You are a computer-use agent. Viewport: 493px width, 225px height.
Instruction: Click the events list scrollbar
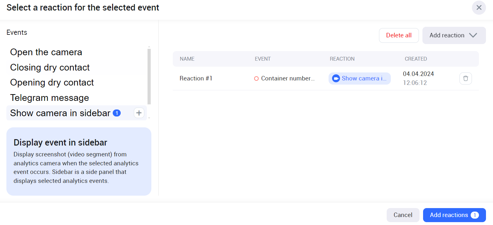point(149,77)
